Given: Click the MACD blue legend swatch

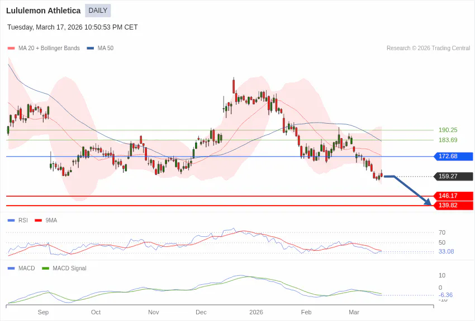Looking at the screenshot, I should (x=11, y=269).
